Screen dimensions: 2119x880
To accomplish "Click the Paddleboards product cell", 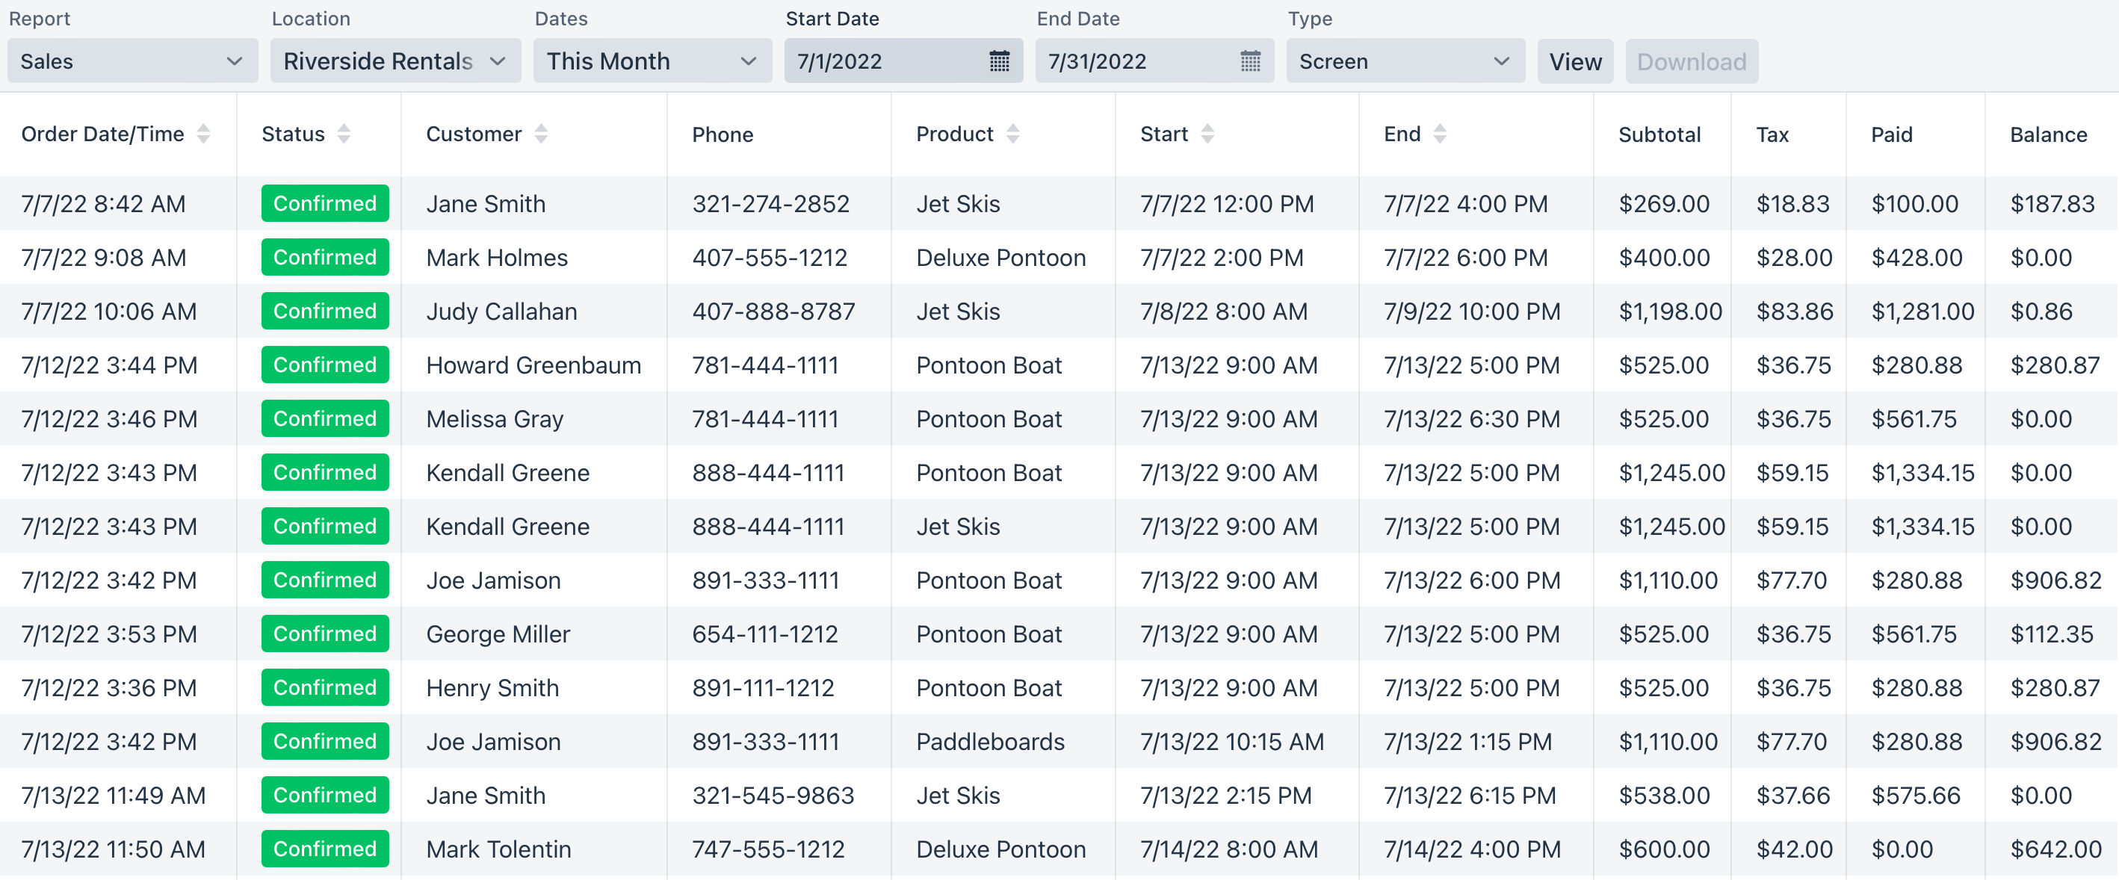I will 989,742.
